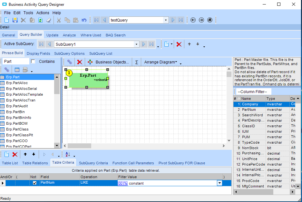Click the Save icon in main toolbar
Image resolution: width=302 pixels, height=202 pixels.
pos(15,20)
